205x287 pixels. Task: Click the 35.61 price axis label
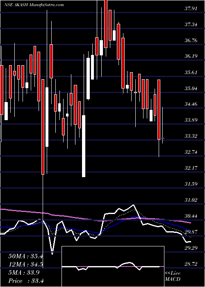pyautogui.click(x=191, y=72)
